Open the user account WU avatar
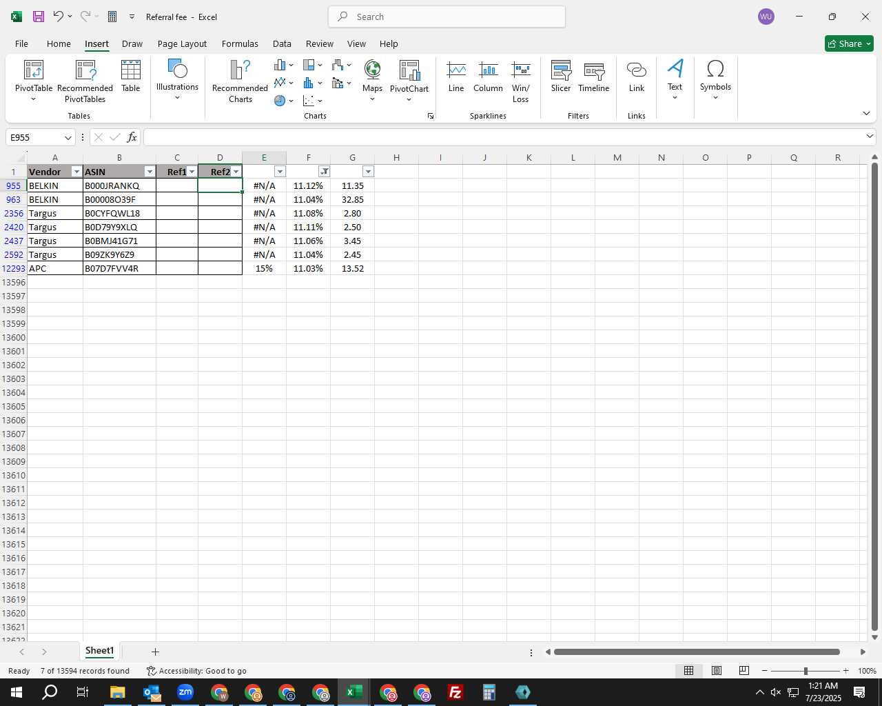The width and height of the screenshot is (882, 706). click(x=766, y=17)
